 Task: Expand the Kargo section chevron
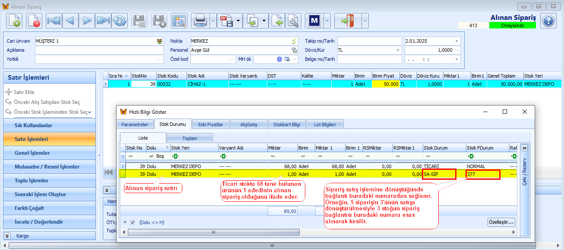click(7, 236)
